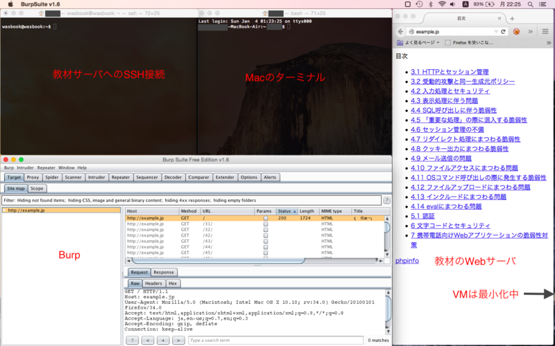Click input source A icon
The width and height of the screenshot is (555, 346).
(x=466, y=4)
